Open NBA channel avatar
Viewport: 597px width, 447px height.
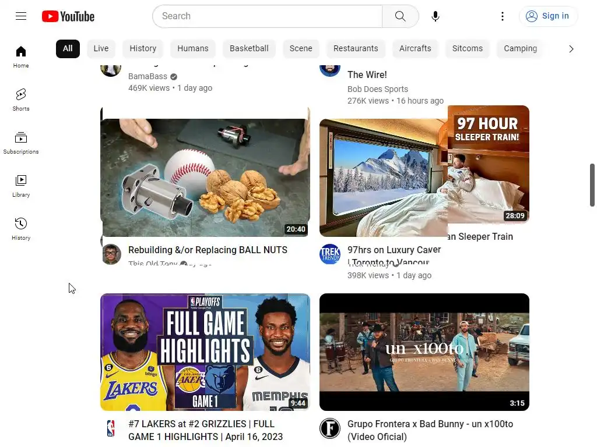[111, 428]
